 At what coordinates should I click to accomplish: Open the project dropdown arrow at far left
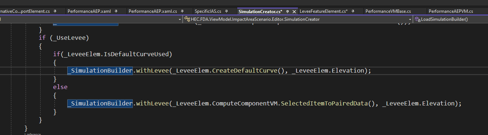click(180, 19)
